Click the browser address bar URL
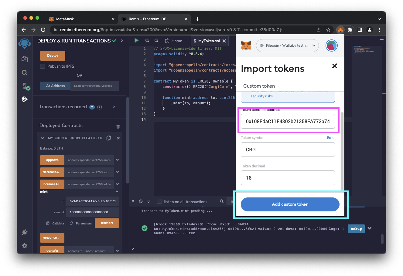 172,30
